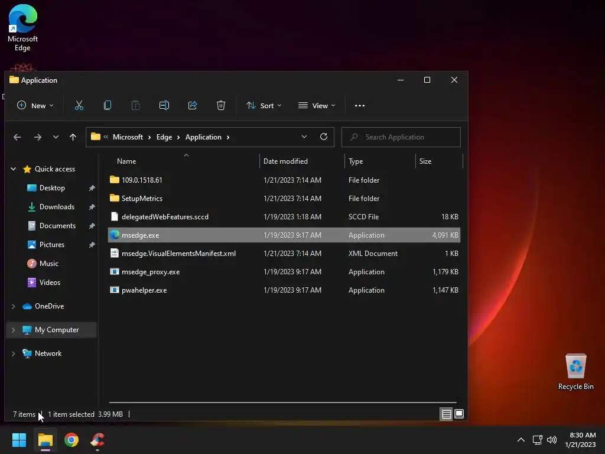
Task: Open Desktop in Quick access
Action: click(52, 188)
